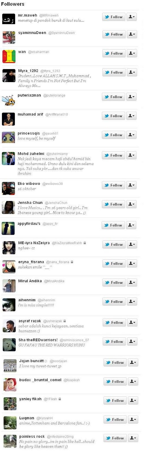148x453 pixels.
Task: Open person dropdown next to Eko wibowo
Action: (132, 185)
